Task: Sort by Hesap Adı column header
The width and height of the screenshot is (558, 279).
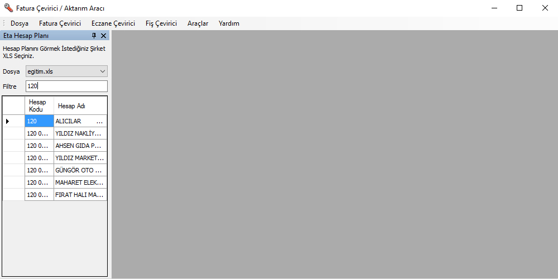Action: pyautogui.click(x=80, y=105)
